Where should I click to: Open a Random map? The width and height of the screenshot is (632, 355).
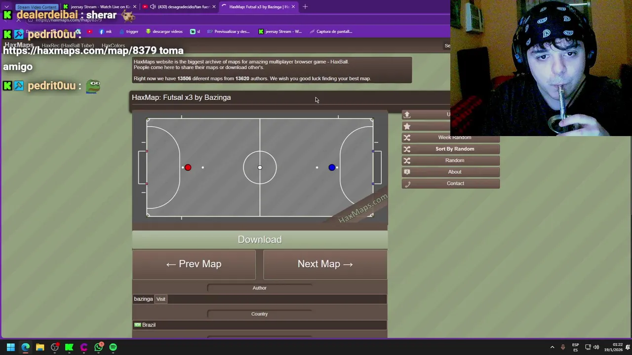click(451, 160)
